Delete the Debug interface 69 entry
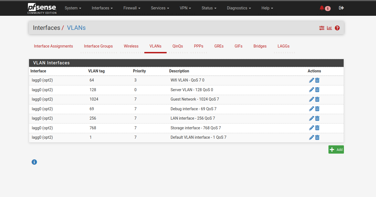 pyautogui.click(x=317, y=109)
